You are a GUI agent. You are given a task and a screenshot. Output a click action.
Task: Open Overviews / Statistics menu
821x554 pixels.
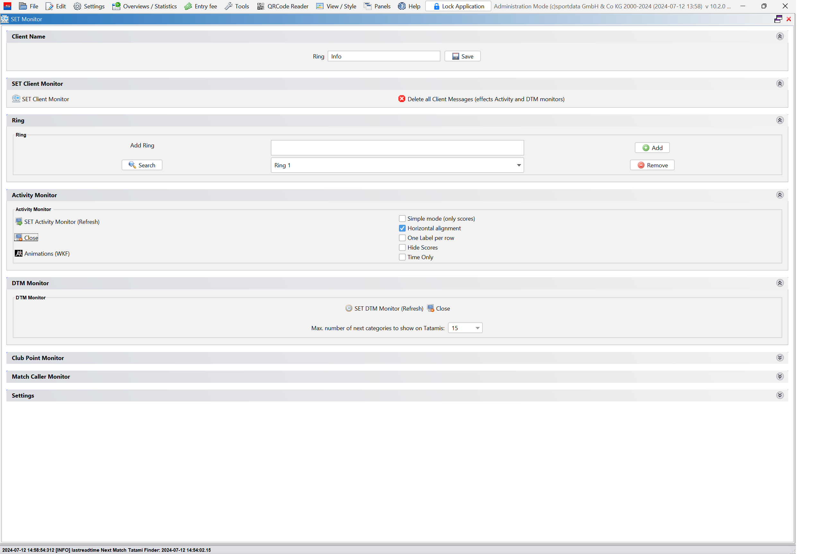[x=144, y=6]
